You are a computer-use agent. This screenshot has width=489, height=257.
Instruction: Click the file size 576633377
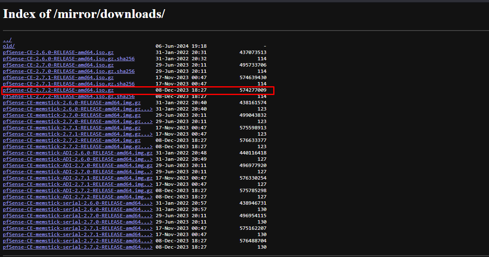coord(253,140)
